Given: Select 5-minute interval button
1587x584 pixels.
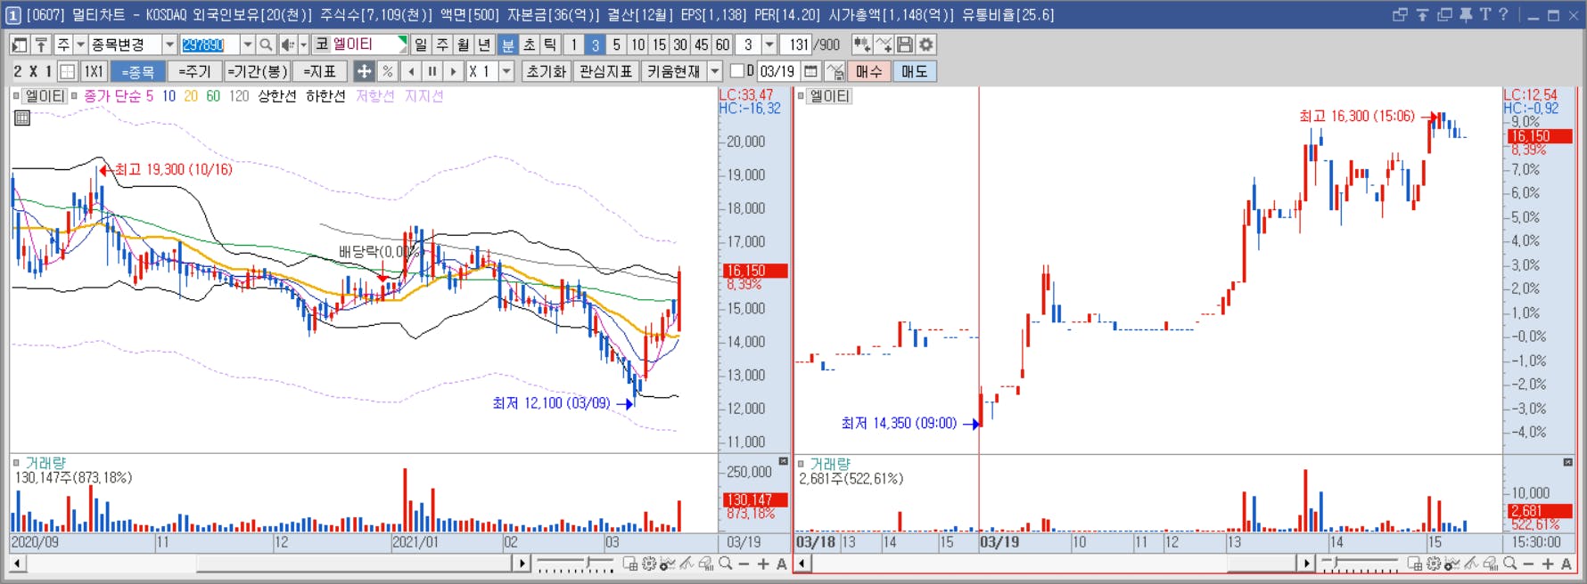Looking at the screenshot, I should tap(616, 45).
